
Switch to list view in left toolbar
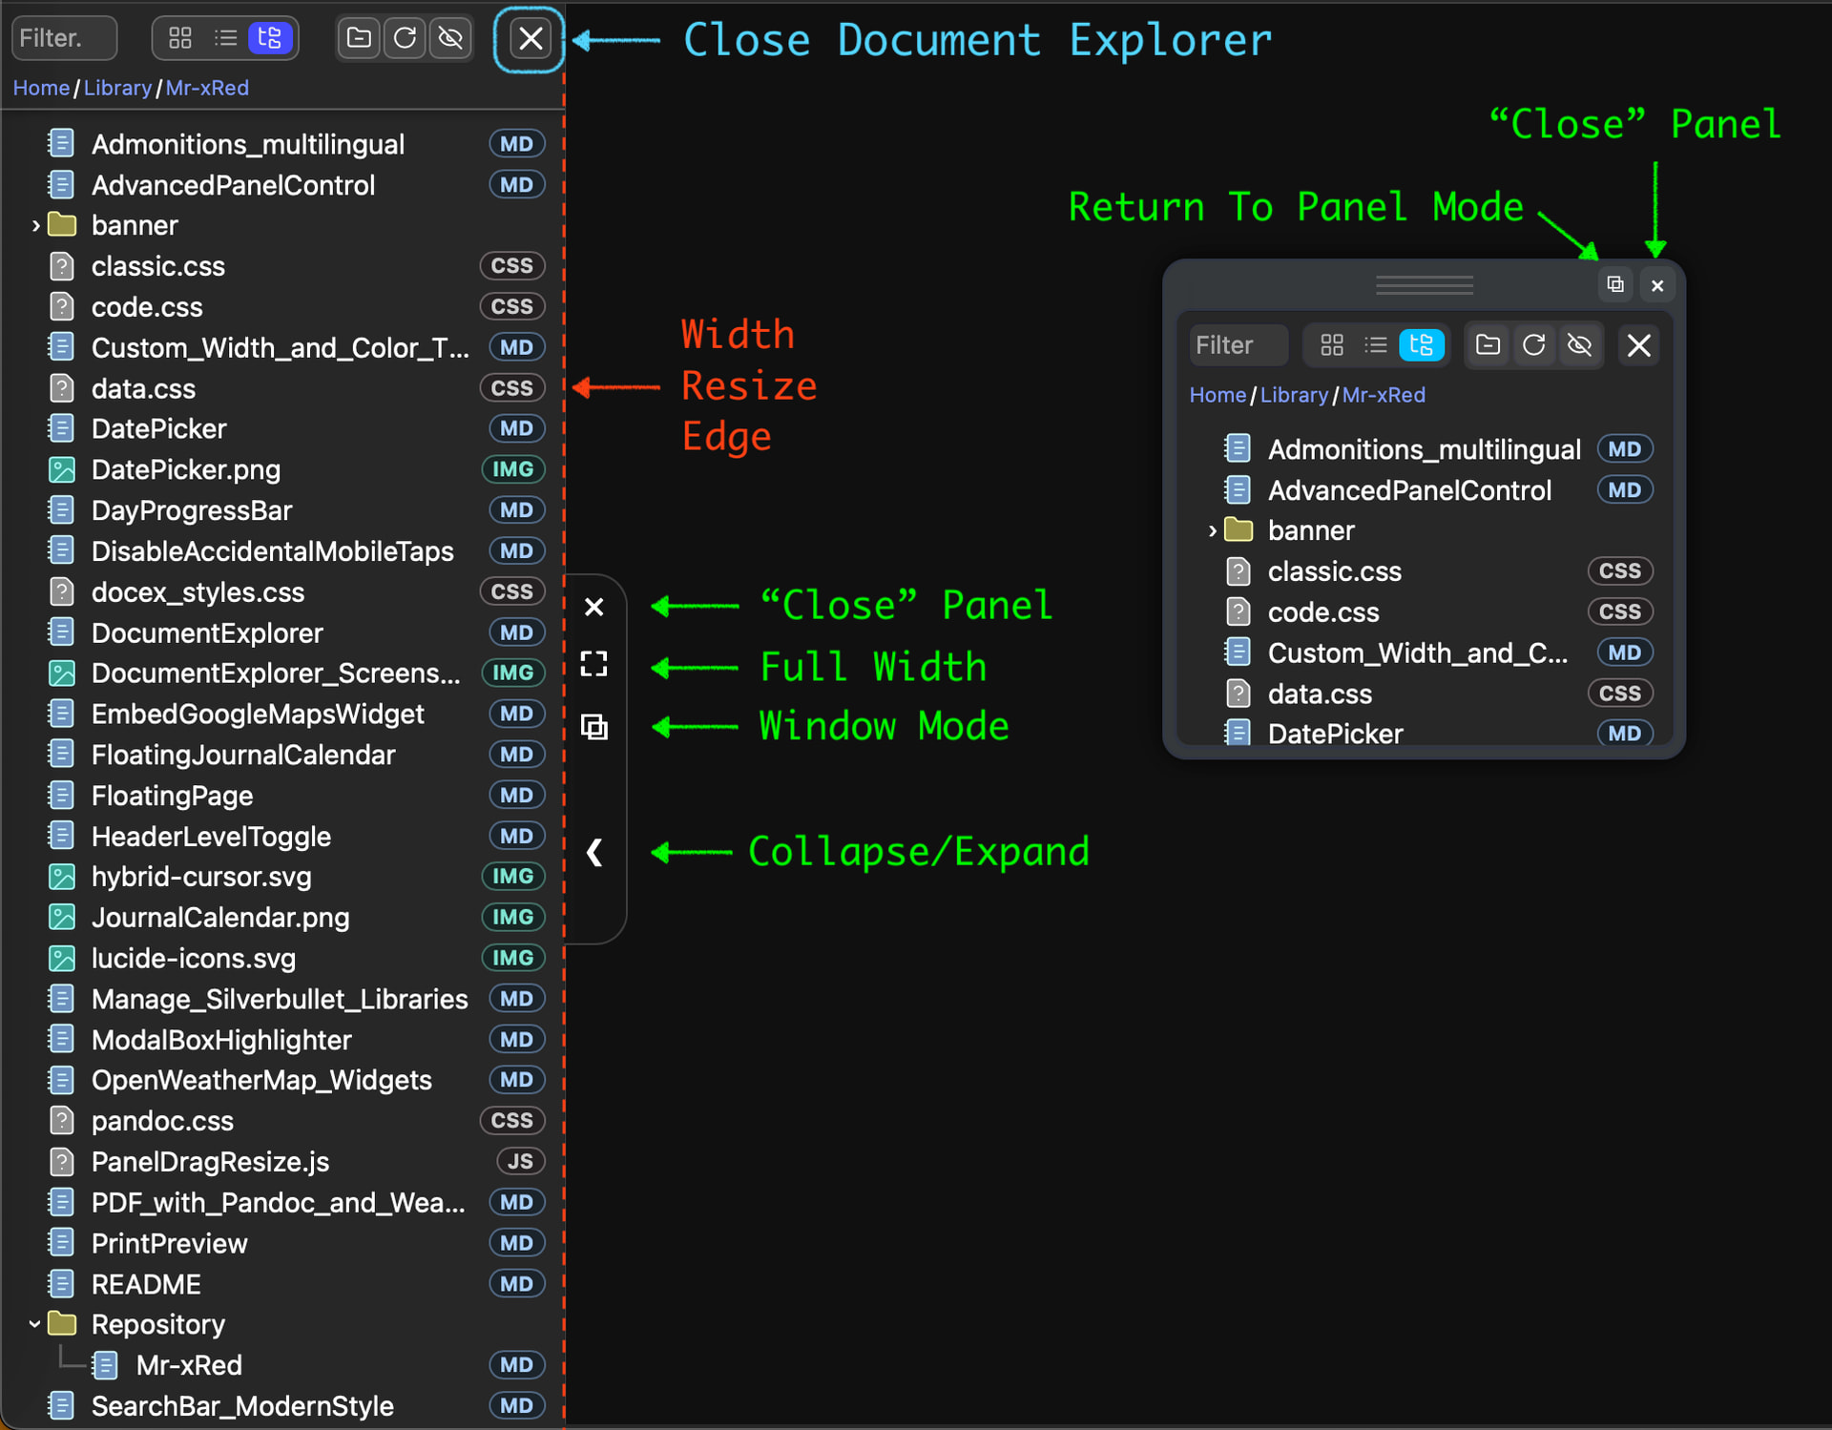point(225,38)
